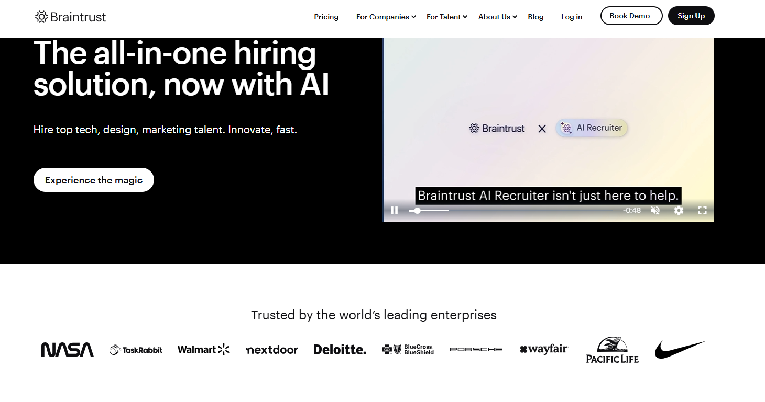Viewport: 765px width, 402px height.
Task: Click the Walmart logo
Action: click(x=203, y=350)
